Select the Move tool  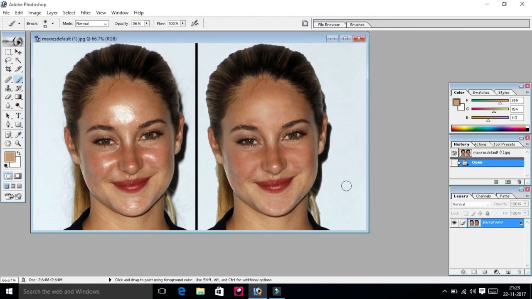coord(18,52)
